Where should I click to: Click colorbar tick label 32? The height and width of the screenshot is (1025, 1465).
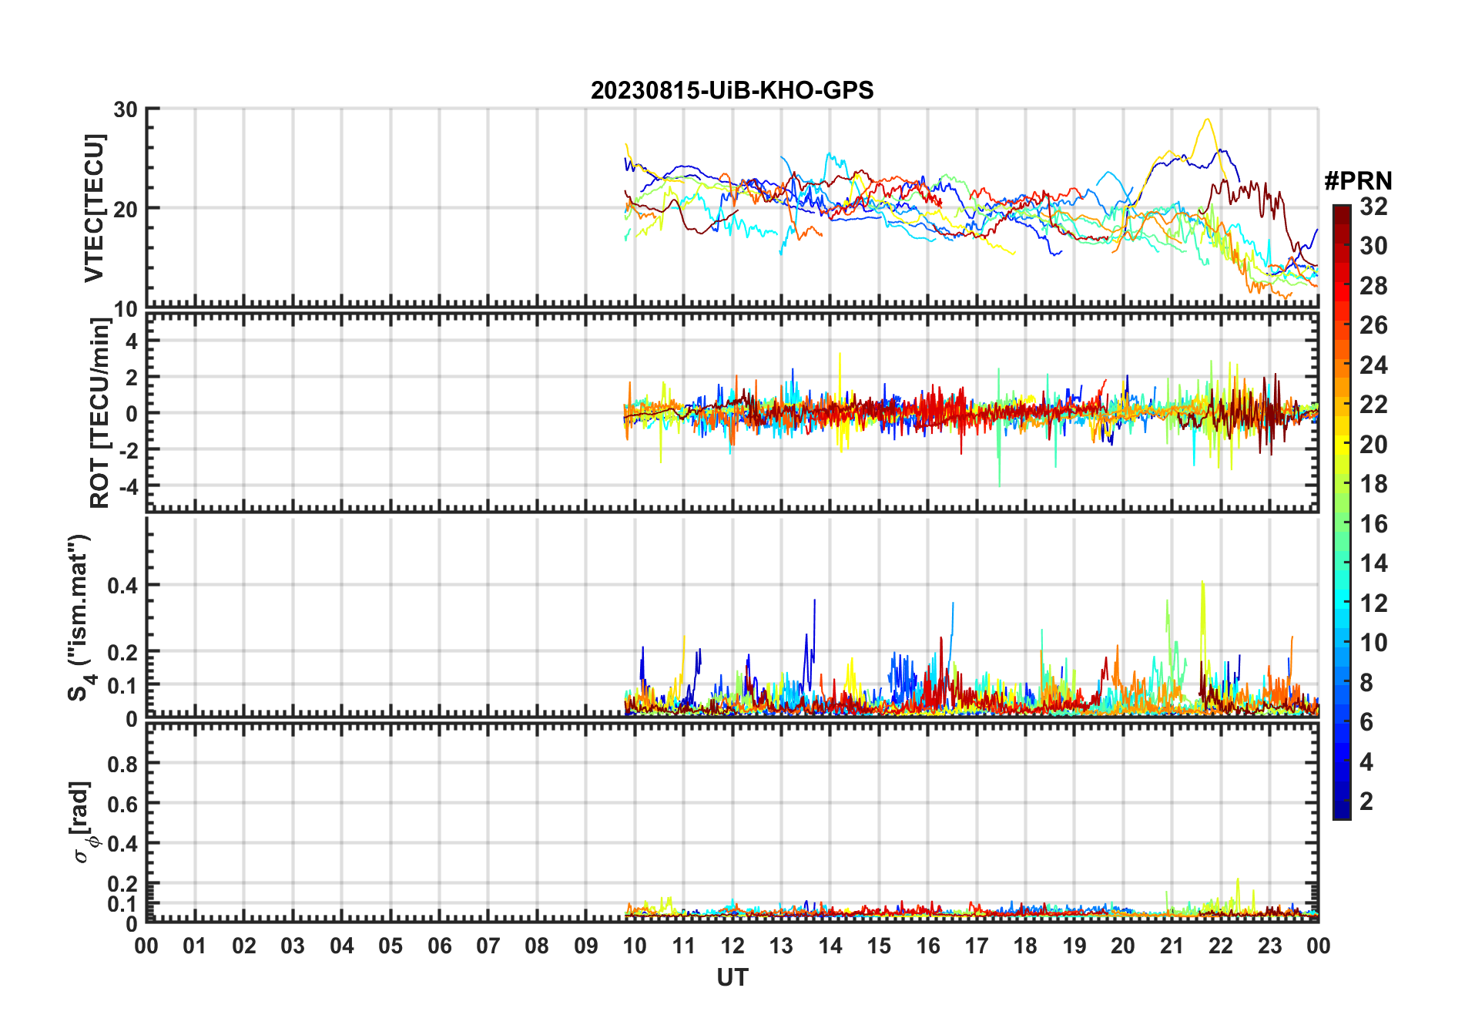1373,207
